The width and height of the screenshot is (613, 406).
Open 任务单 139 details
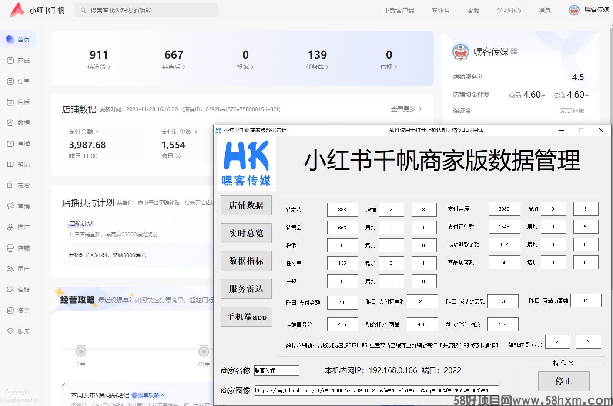(x=317, y=59)
